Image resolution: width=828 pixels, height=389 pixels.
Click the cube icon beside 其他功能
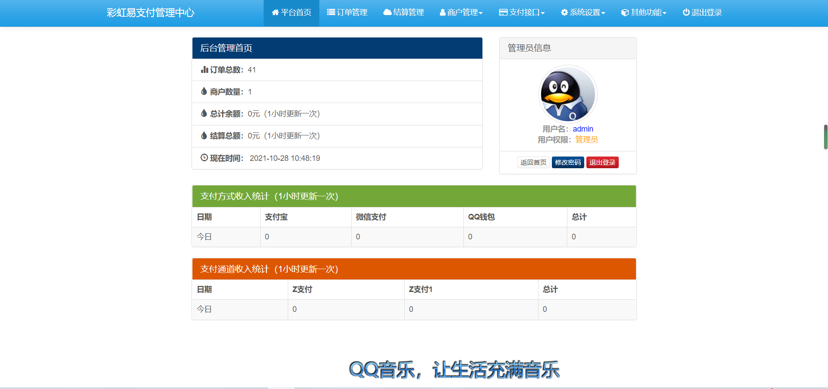[x=625, y=13]
